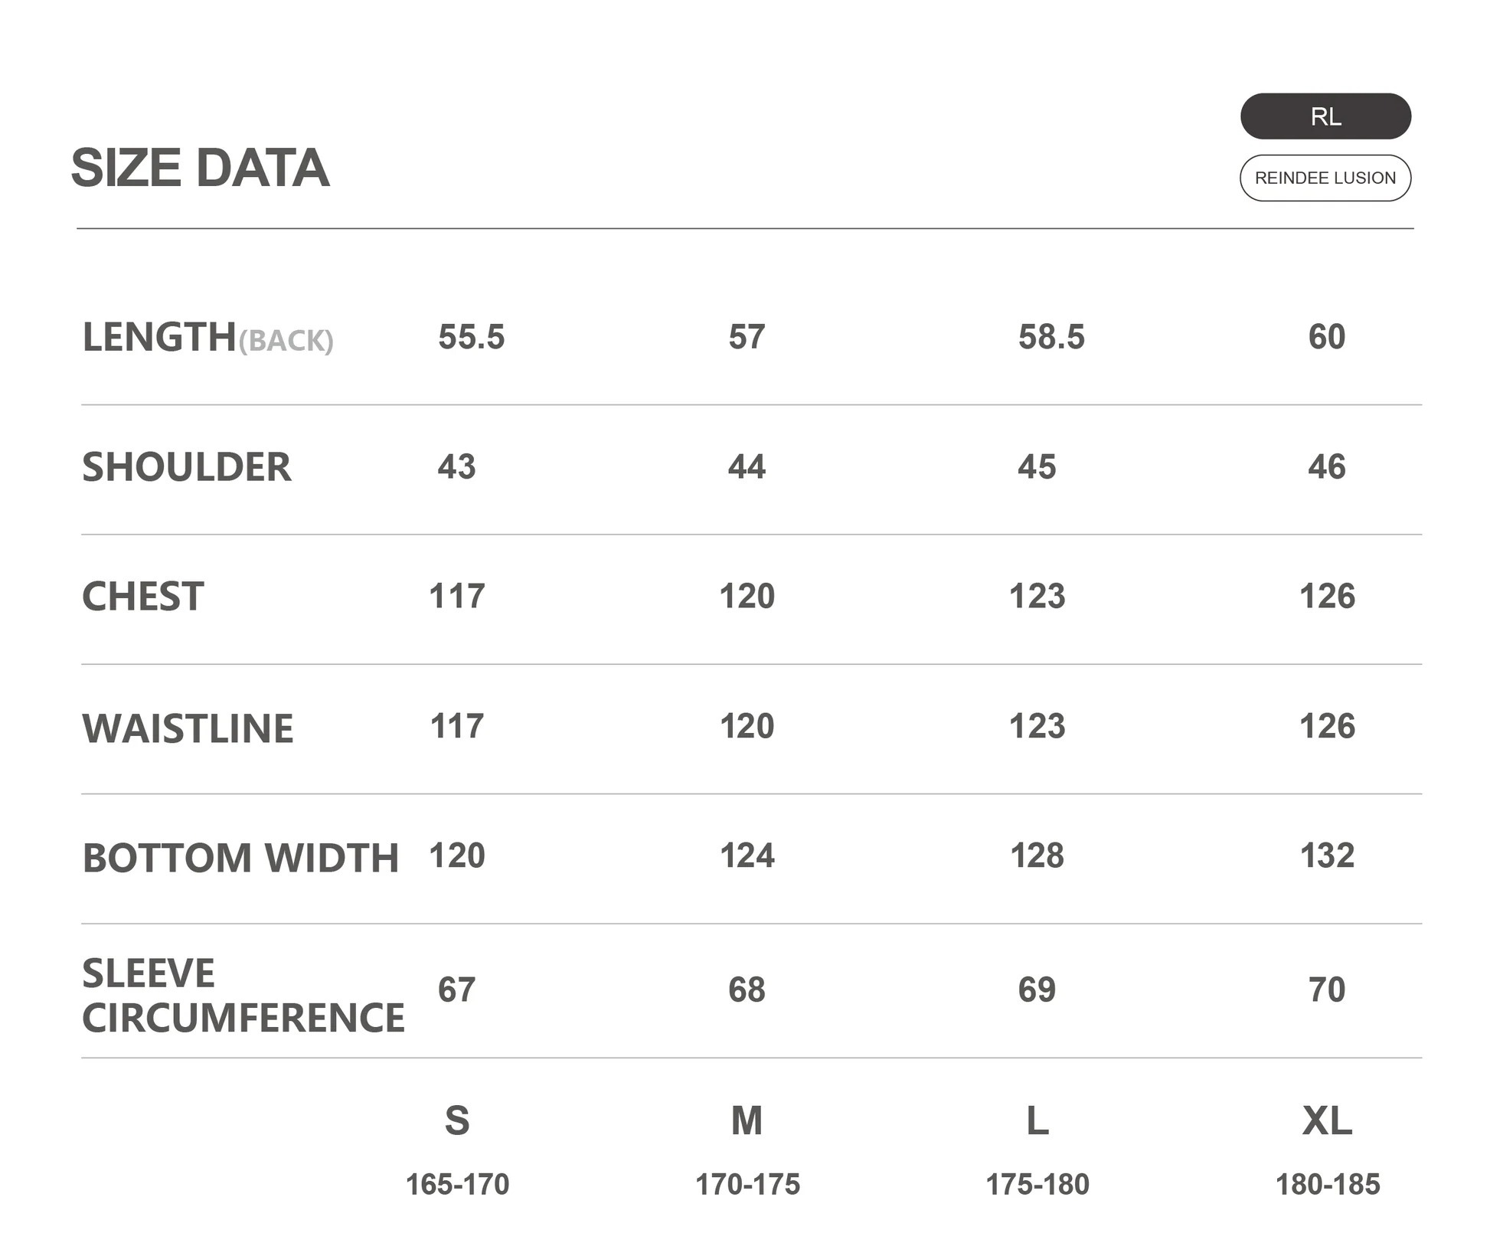Image resolution: width=1490 pixels, height=1256 pixels.
Task: Select the M size column label
Action: click(x=747, y=1120)
